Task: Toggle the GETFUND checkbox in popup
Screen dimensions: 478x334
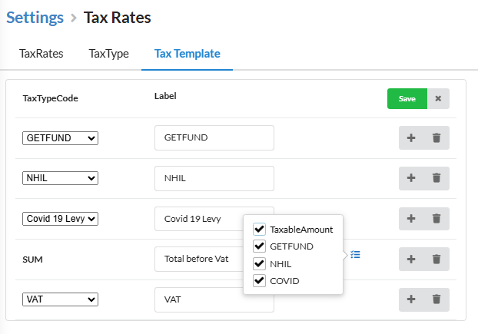Action: (260, 246)
